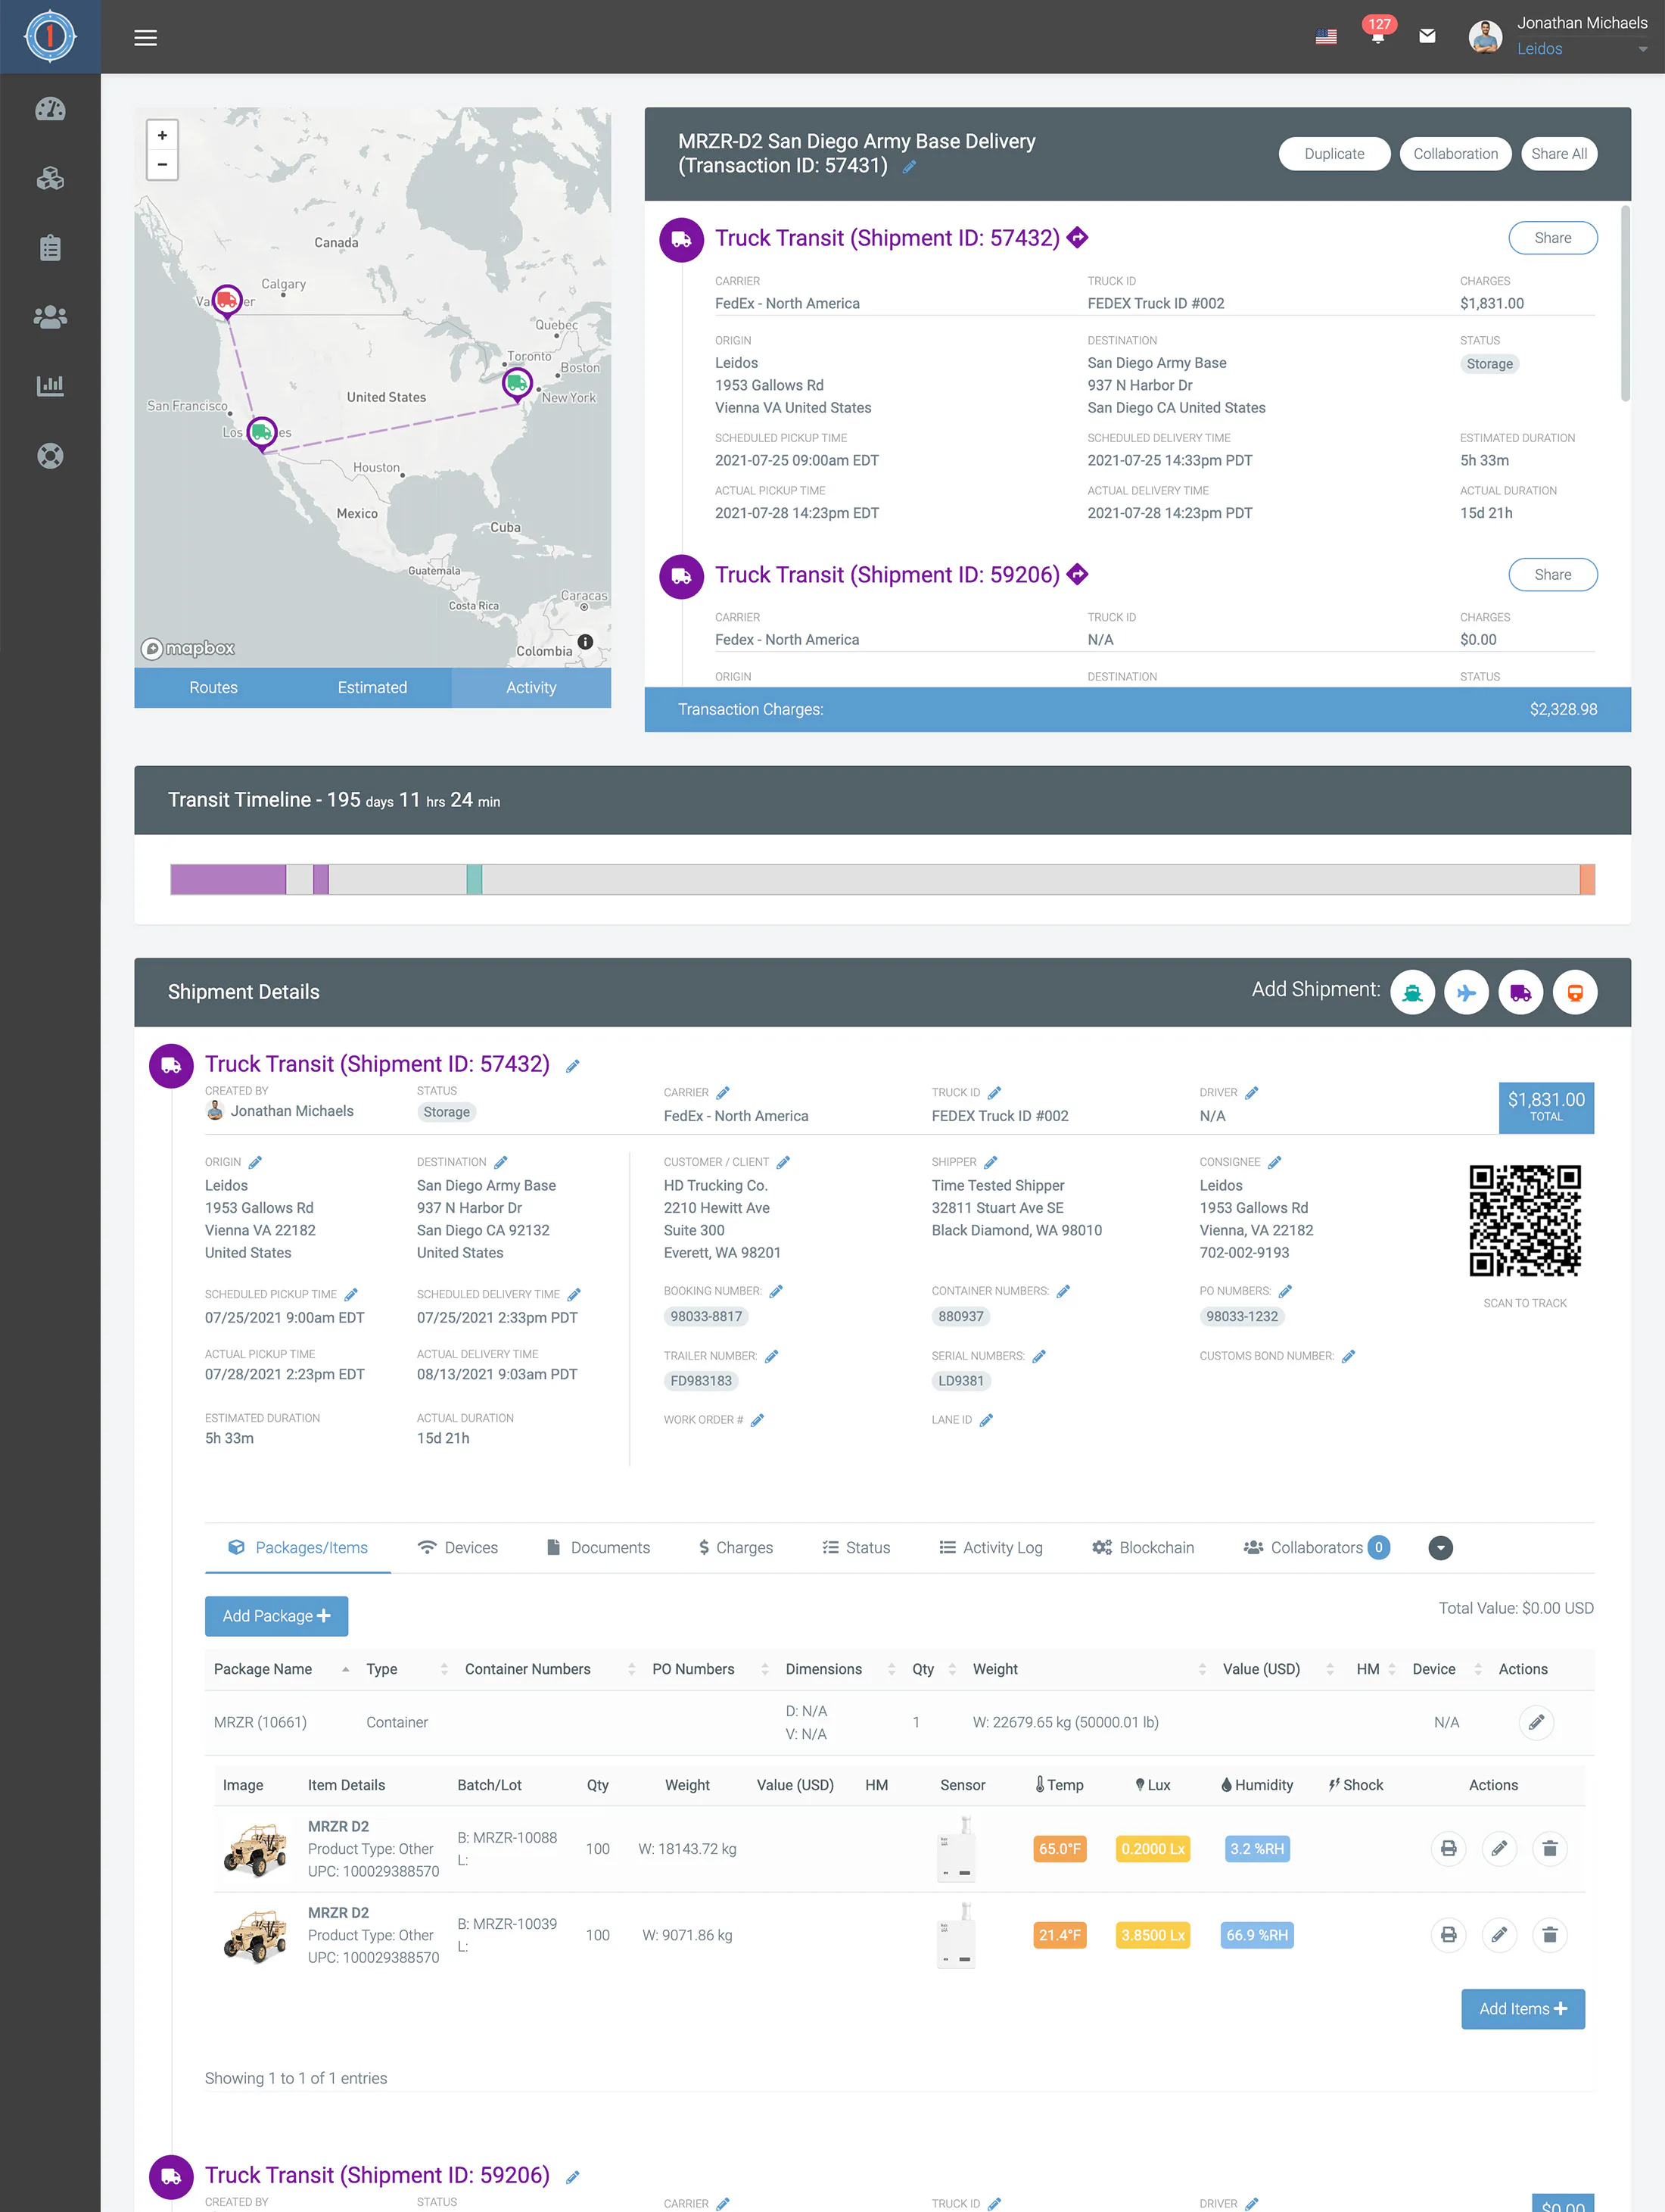Add a ship transit shipment
The width and height of the screenshot is (1665, 2212).
[x=1412, y=993]
